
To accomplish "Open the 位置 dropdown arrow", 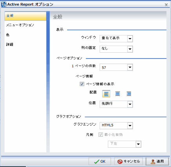I will pos(130,104).
